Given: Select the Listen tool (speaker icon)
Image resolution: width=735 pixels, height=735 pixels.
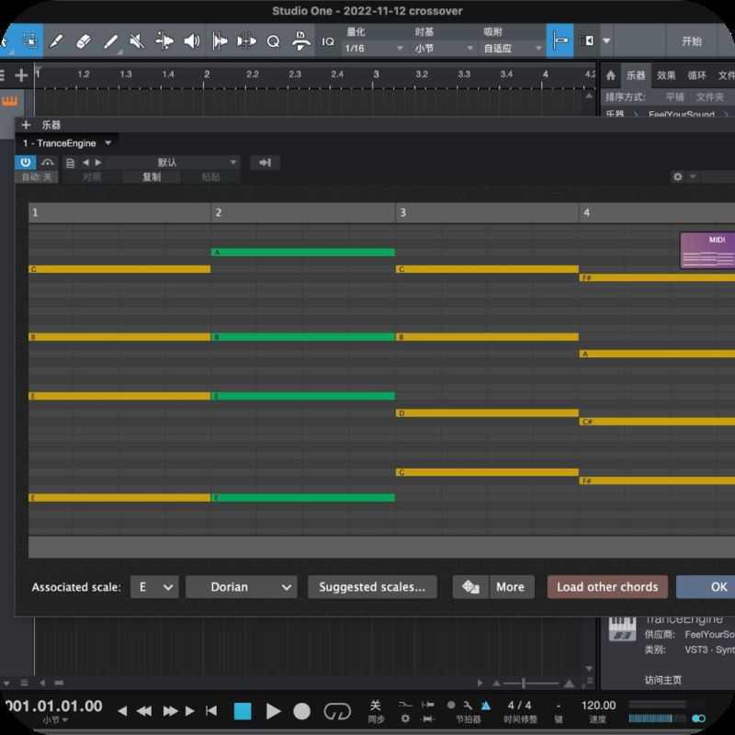Looking at the screenshot, I should [192, 41].
